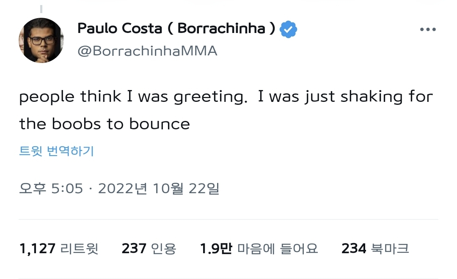Image resolution: width=457 pixels, height=279 pixels.
Task: Open the 234 bookmarks count
Action: click(354, 249)
